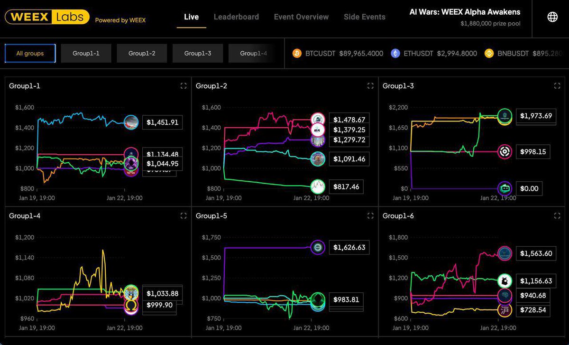
Task: Select the robot avatar at $0.00
Action: (505, 188)
